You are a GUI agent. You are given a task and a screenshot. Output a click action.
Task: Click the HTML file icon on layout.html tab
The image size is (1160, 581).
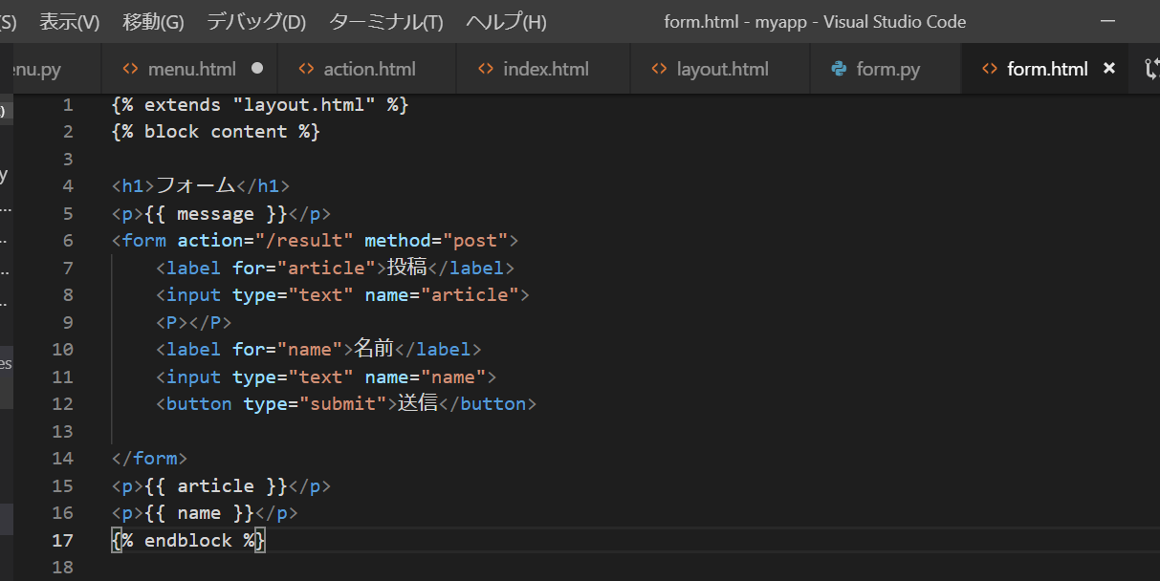(659, 69)
